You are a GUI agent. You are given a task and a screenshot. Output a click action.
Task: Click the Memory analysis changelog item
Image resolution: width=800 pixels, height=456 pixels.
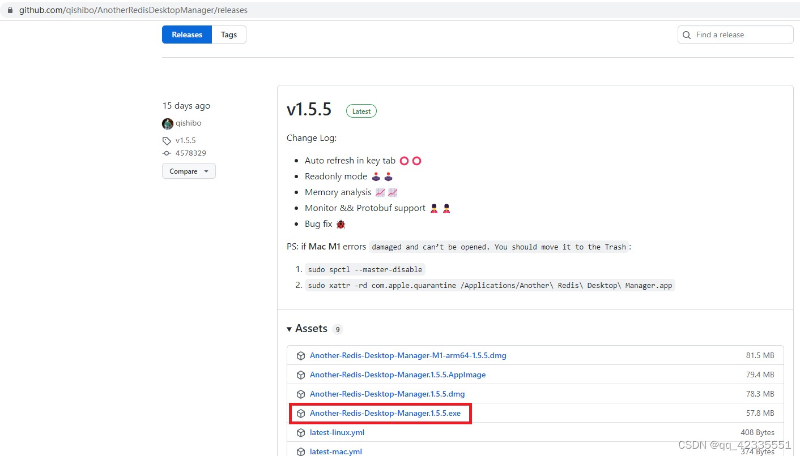(x=351, y=192)
